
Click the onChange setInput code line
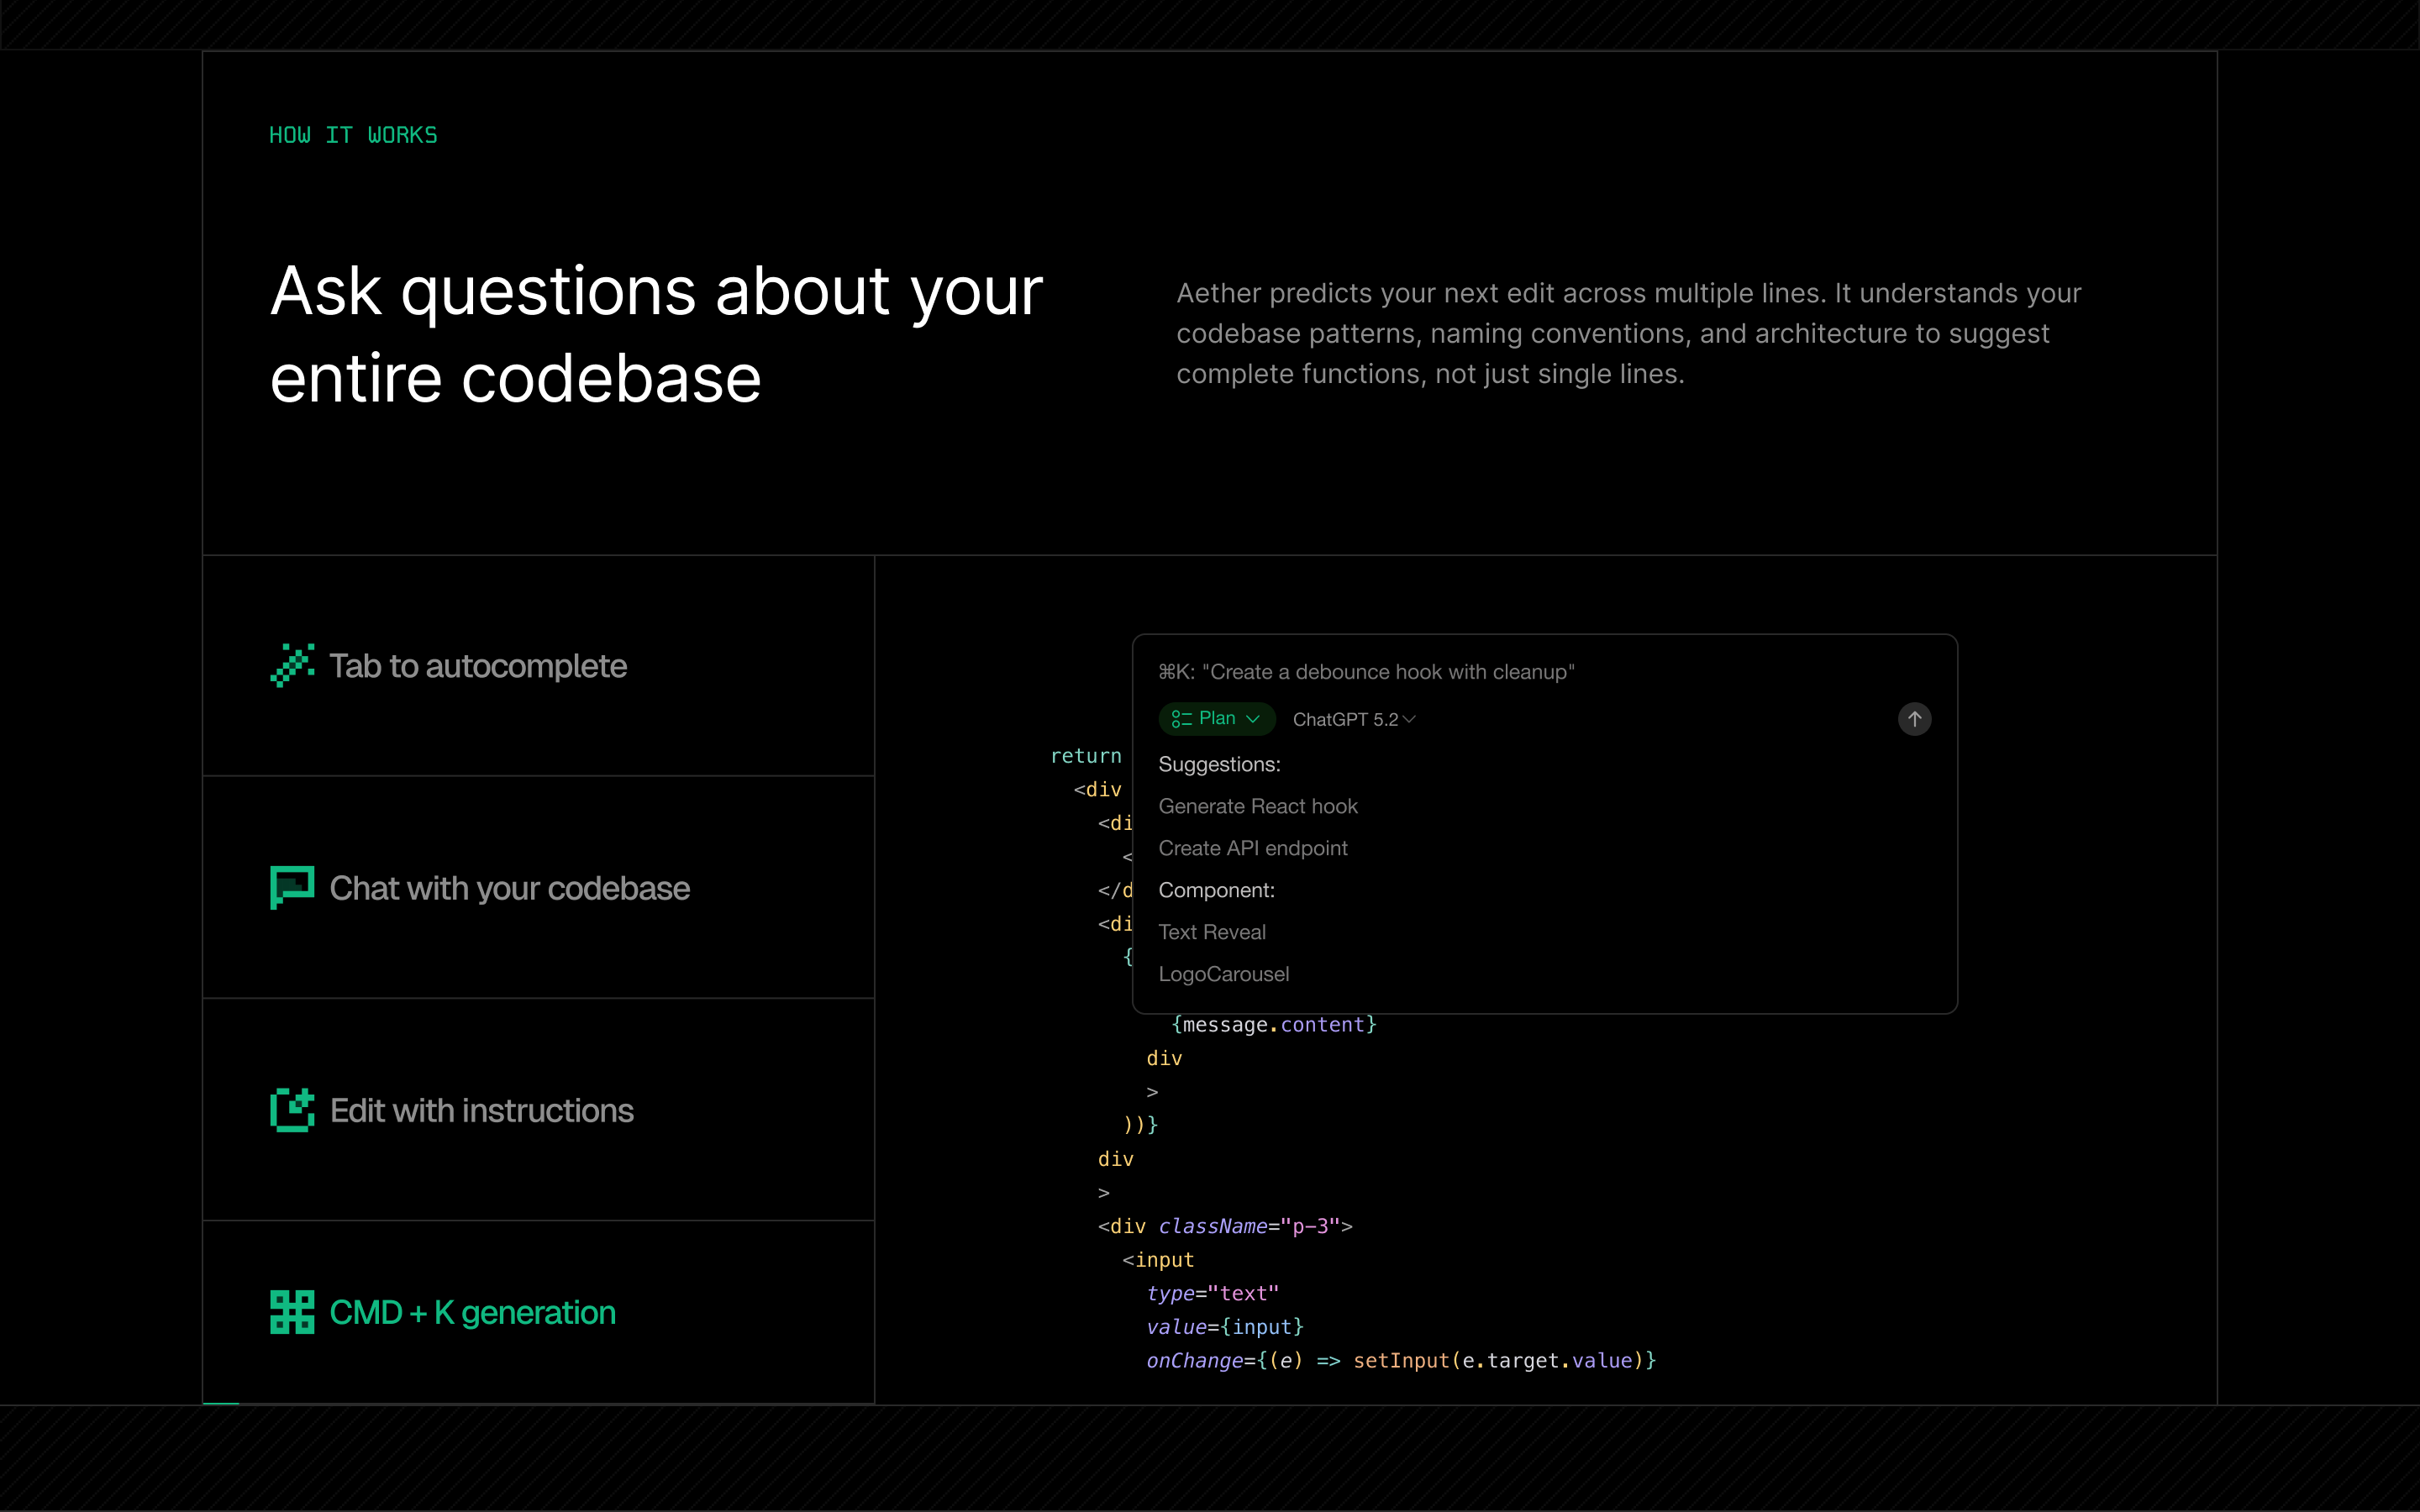point(1401,1360)
